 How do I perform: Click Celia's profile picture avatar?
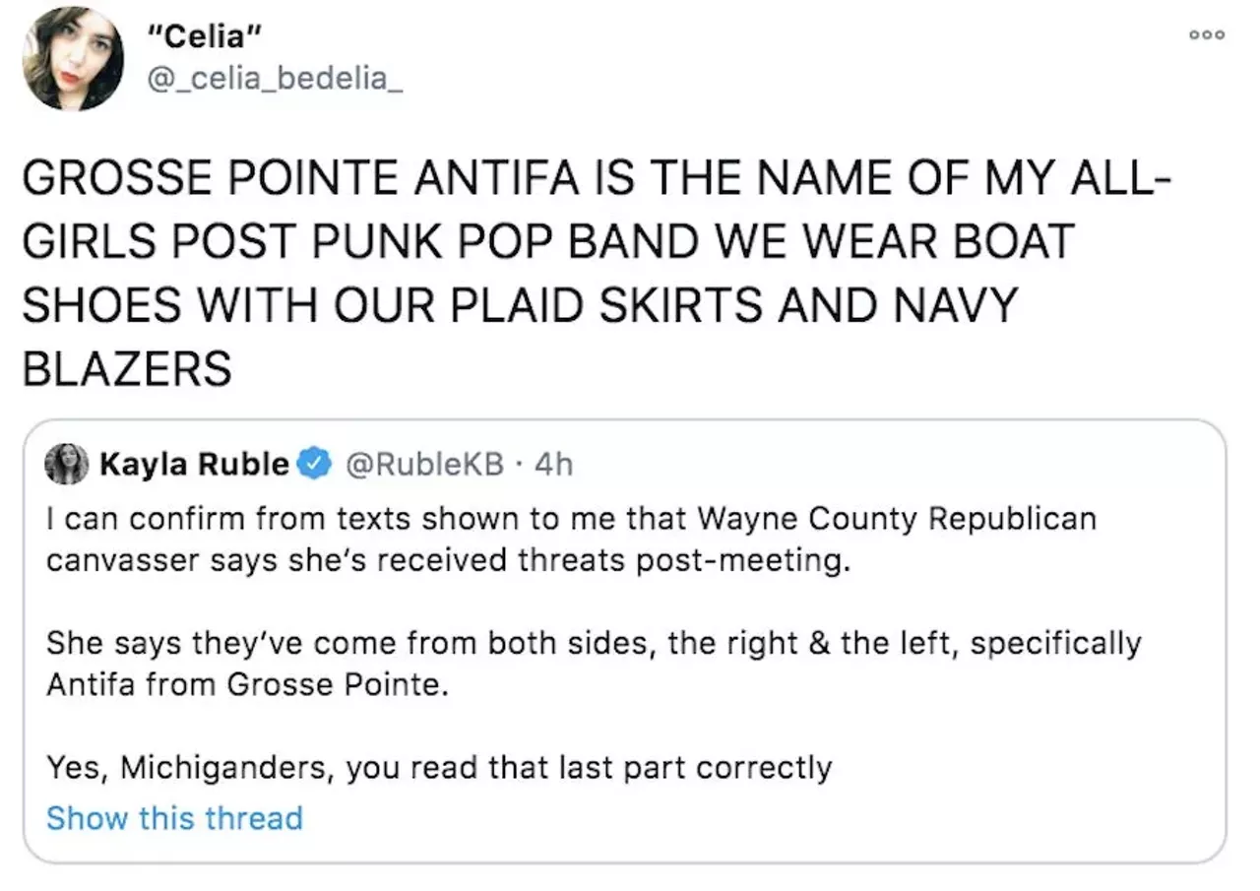point(73,58)
